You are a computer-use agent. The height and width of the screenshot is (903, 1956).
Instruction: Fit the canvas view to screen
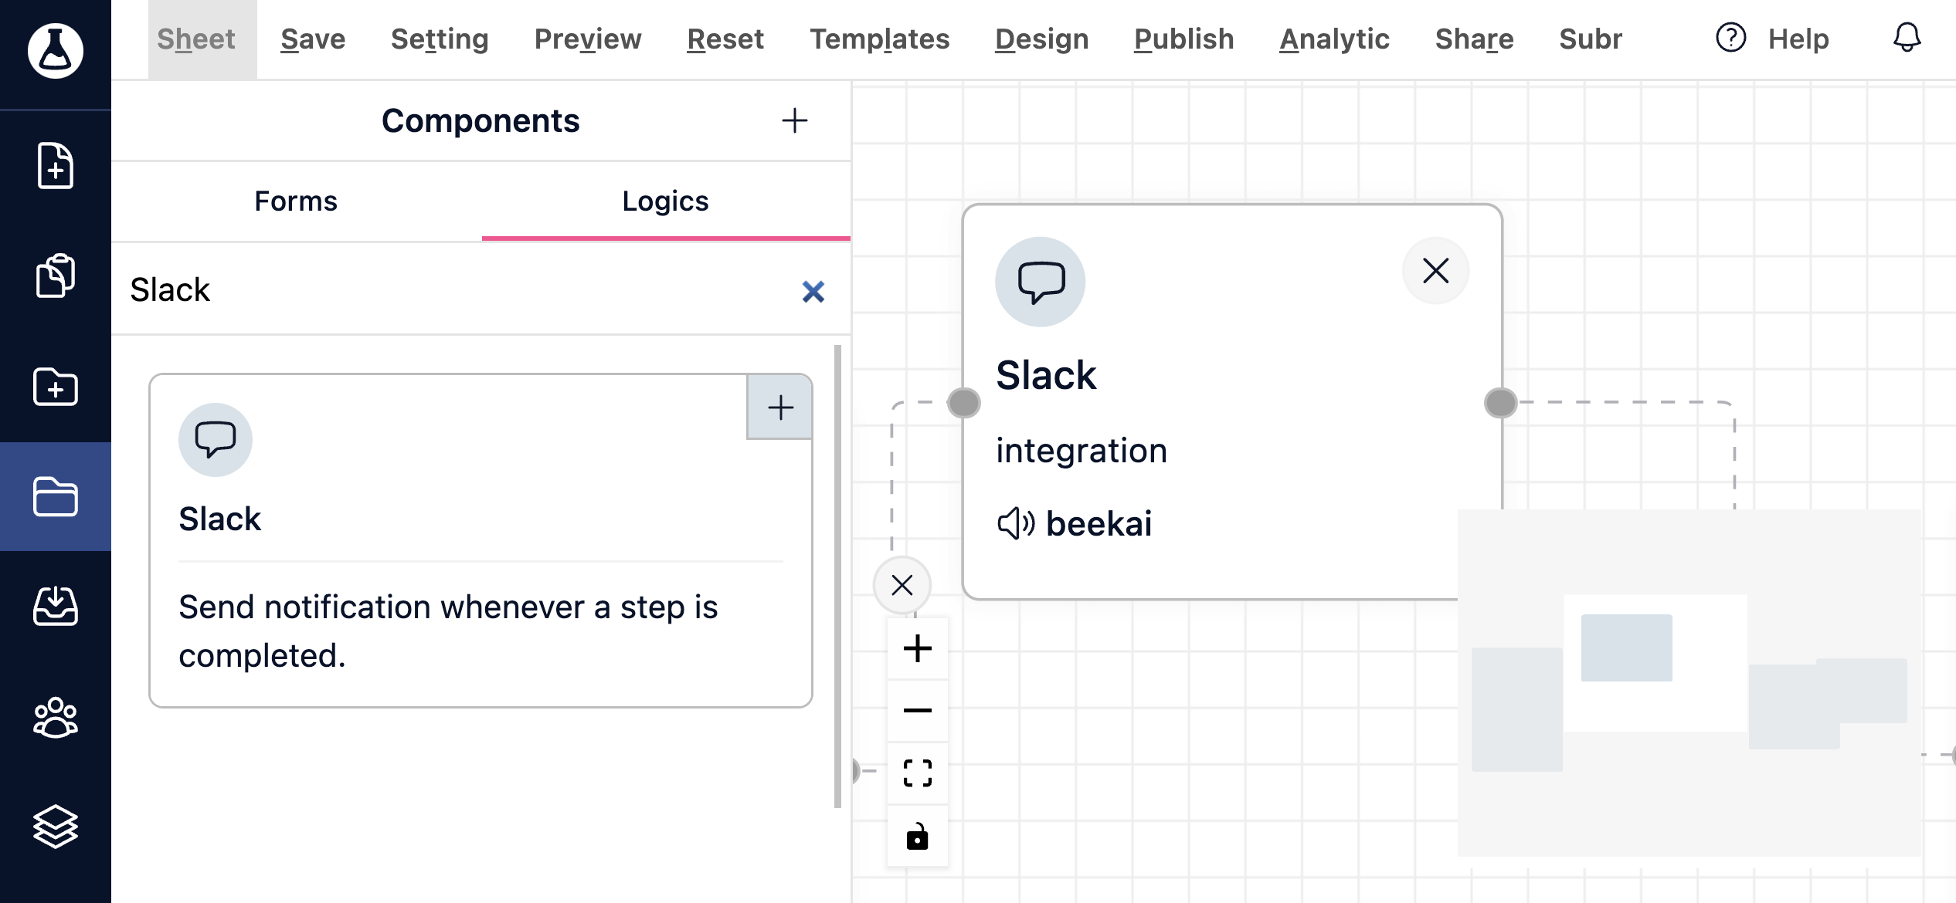917,773
